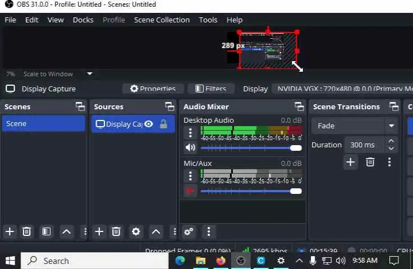Open the network tray icon
This screenshot has width=413, height=269.
[327, 261]
